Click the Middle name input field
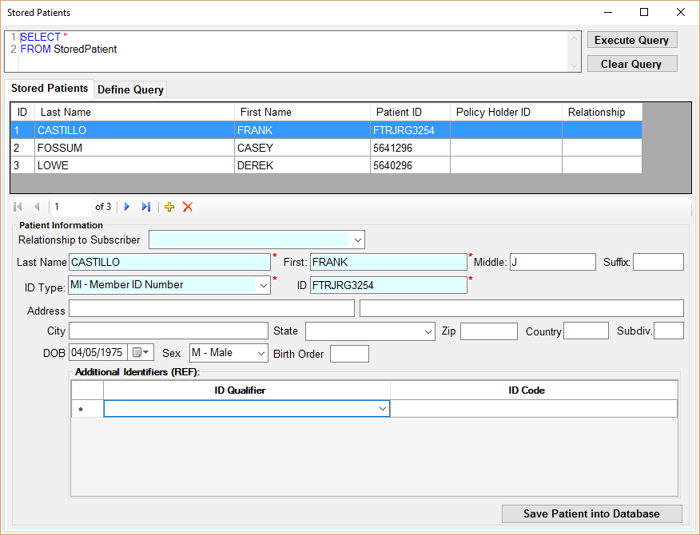Screen dimensions: 700x535 [x=552, y=262]
